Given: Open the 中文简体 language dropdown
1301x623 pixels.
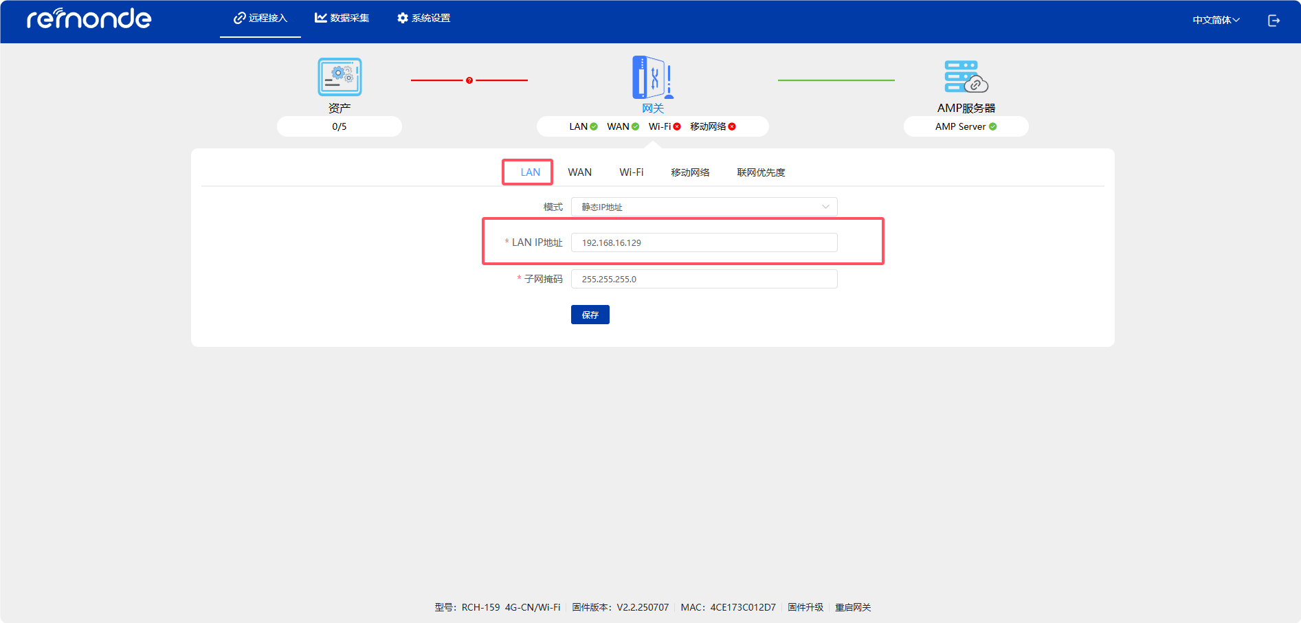Looking at the screenshot, I should 1215,21.
